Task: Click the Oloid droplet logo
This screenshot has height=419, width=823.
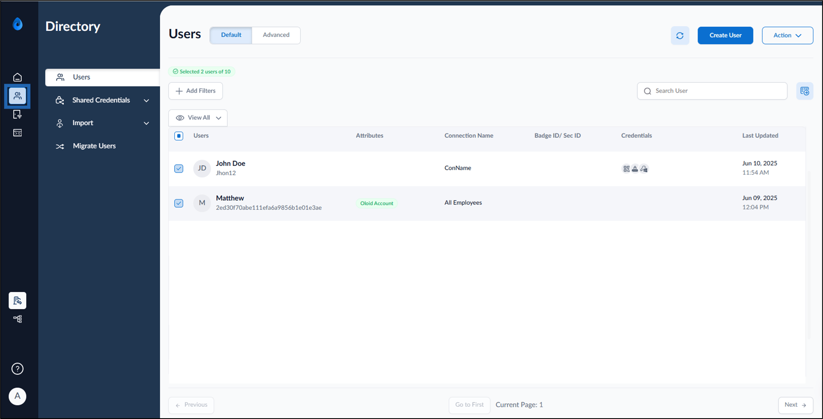Action: point(17,24)
